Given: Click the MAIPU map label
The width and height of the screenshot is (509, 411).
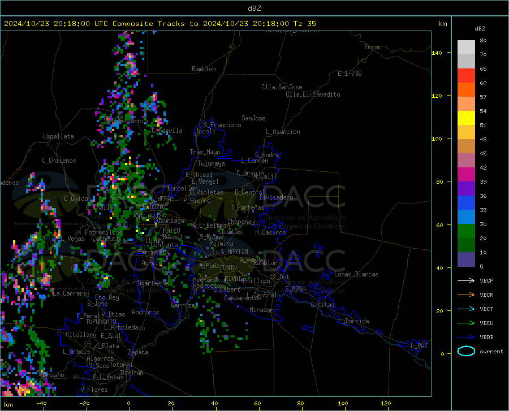Looking at the screenshot, I should tap(171, 230).
